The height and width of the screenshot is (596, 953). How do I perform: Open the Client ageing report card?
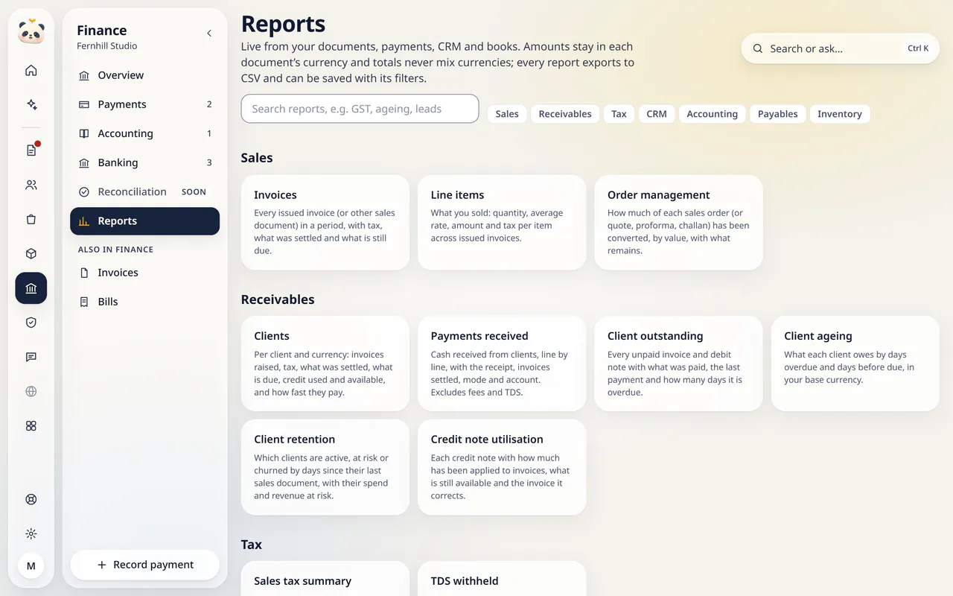[x=855, y=364]
